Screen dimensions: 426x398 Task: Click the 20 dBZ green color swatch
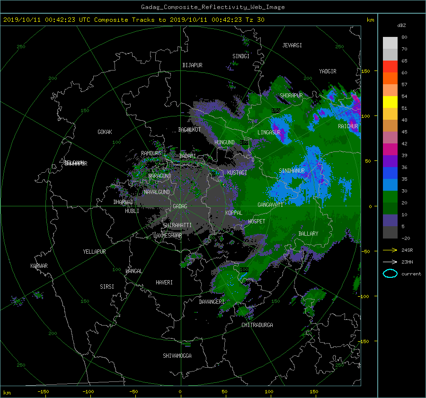pos(390,197)
